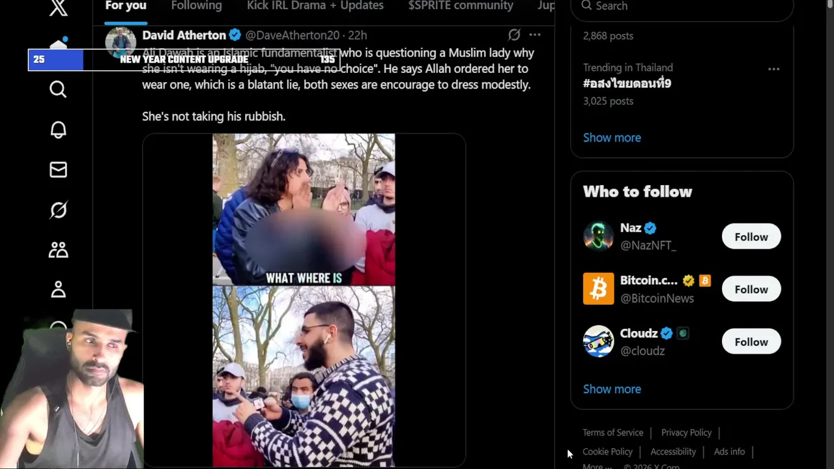Image resolution: width=834 pixels, height=469 pixels.
Task: Open the Privacy Policy link
Action: pos(686,433)
